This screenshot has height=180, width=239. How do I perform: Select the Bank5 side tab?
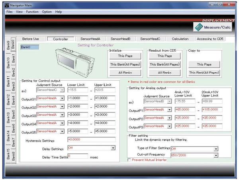pyautogui.click(x=13, y=114)
